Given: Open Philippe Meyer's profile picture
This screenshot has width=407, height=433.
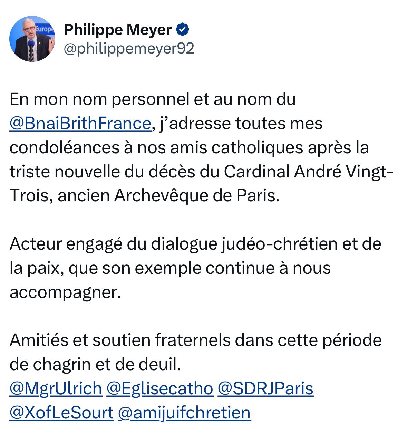Looking at the screenshot, I should (32, 39).
